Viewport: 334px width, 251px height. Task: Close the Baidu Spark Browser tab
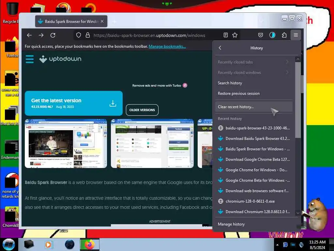(102, 21)
